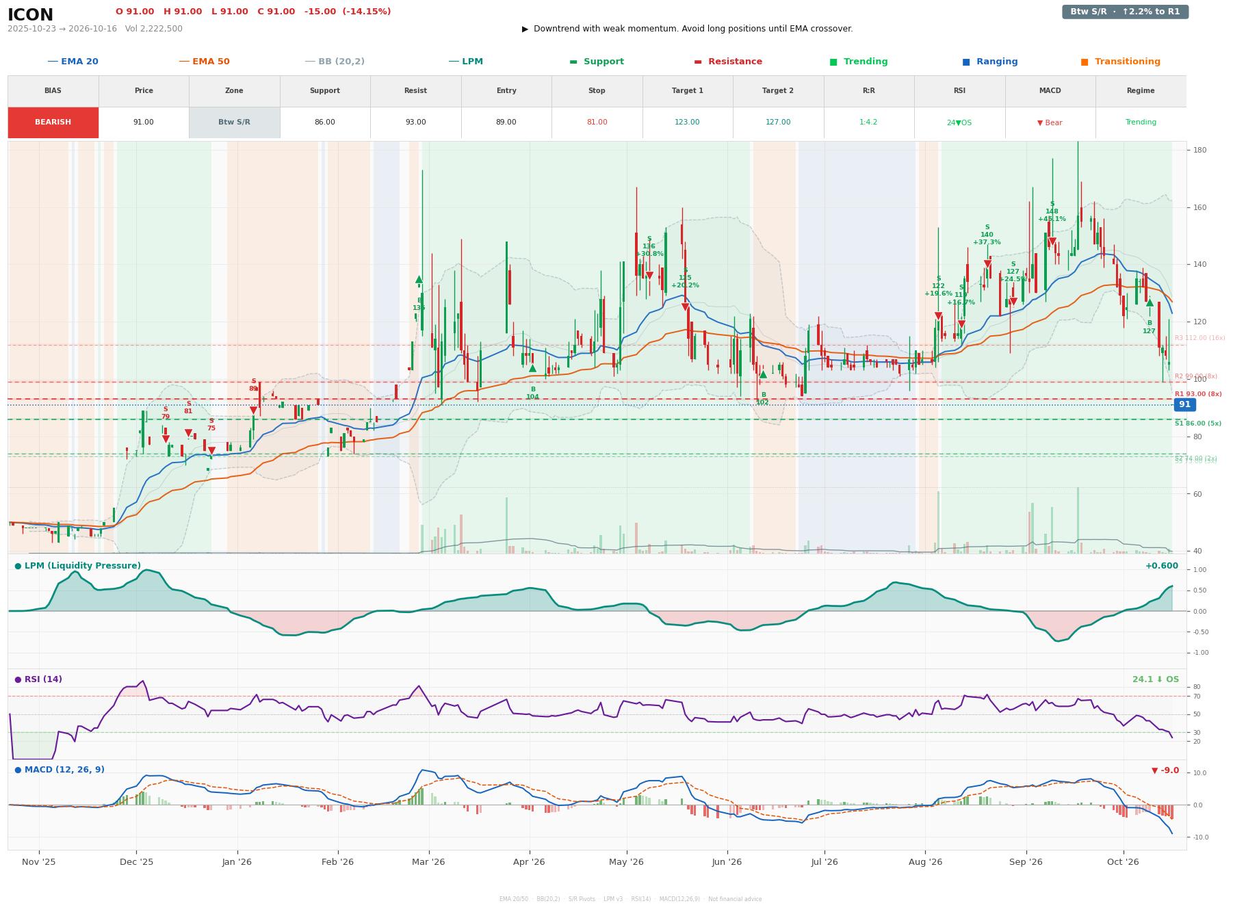Click the blue 91 current price tag
Screen dimensions: 1233x910
pos(1184,404)
